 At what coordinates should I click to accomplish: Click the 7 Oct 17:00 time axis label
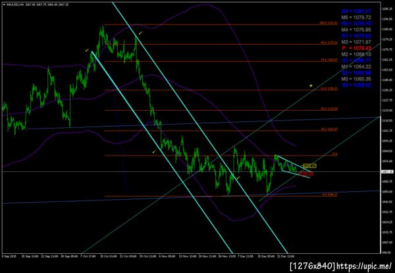tap(88, 256)
